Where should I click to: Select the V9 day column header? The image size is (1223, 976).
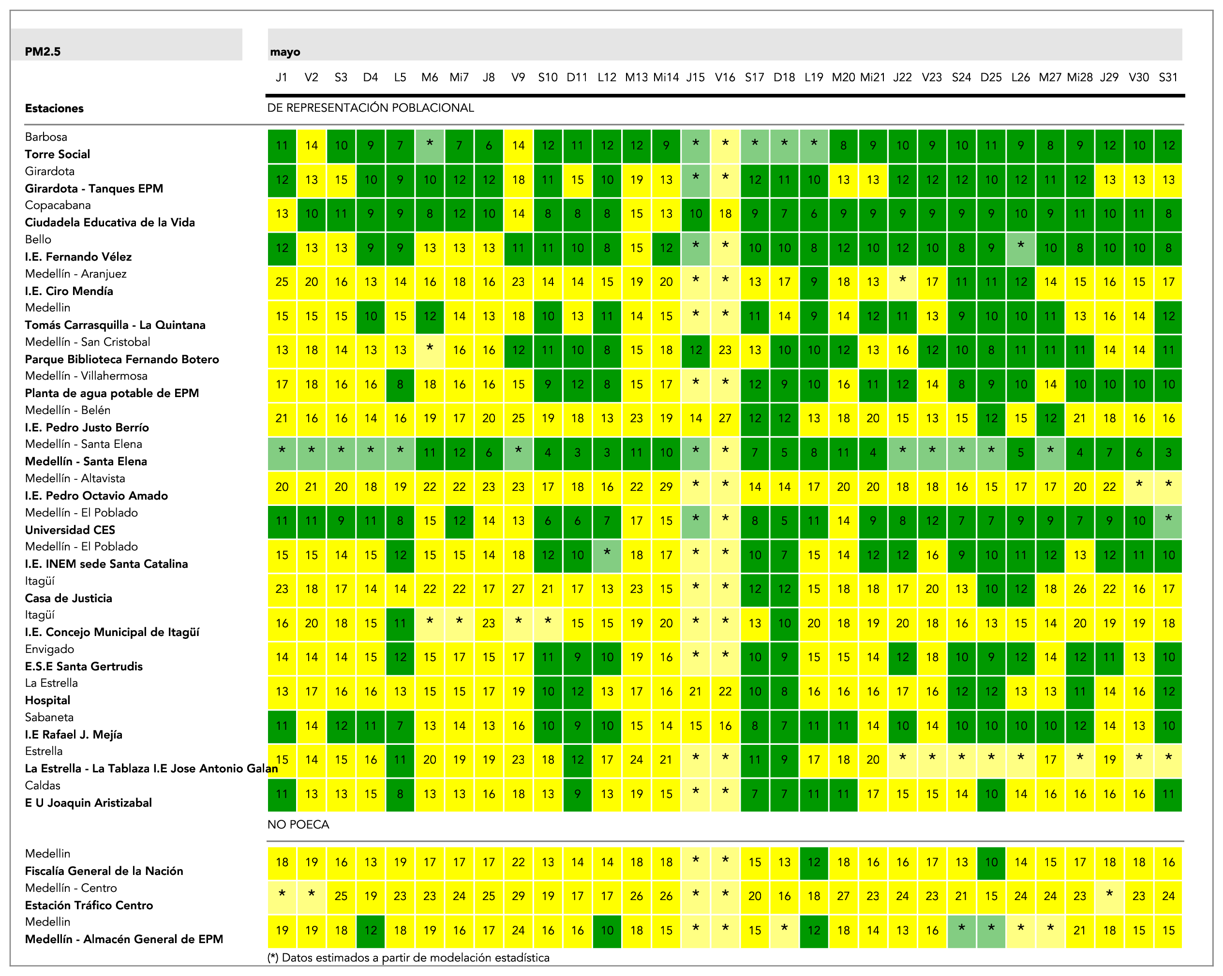518,78
